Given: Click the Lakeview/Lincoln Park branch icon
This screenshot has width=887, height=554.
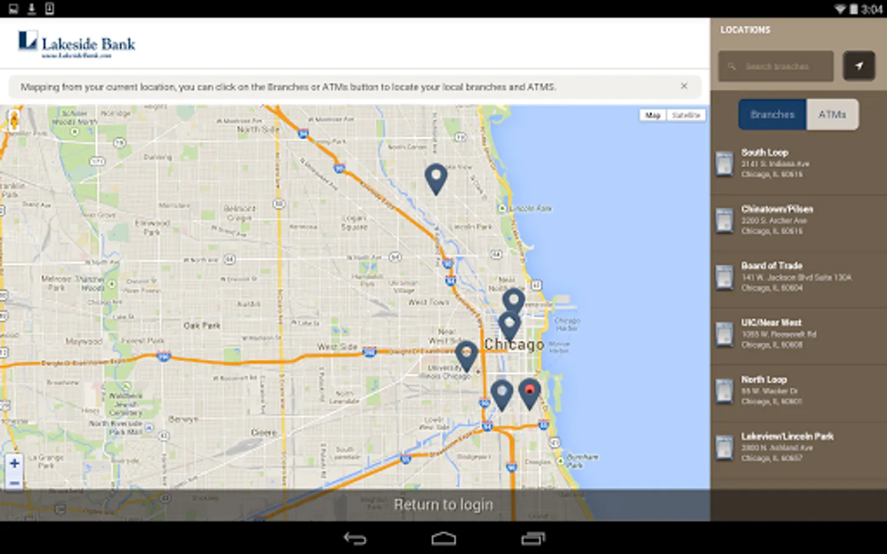Looking at the screenshot, I should coord(724,448).
